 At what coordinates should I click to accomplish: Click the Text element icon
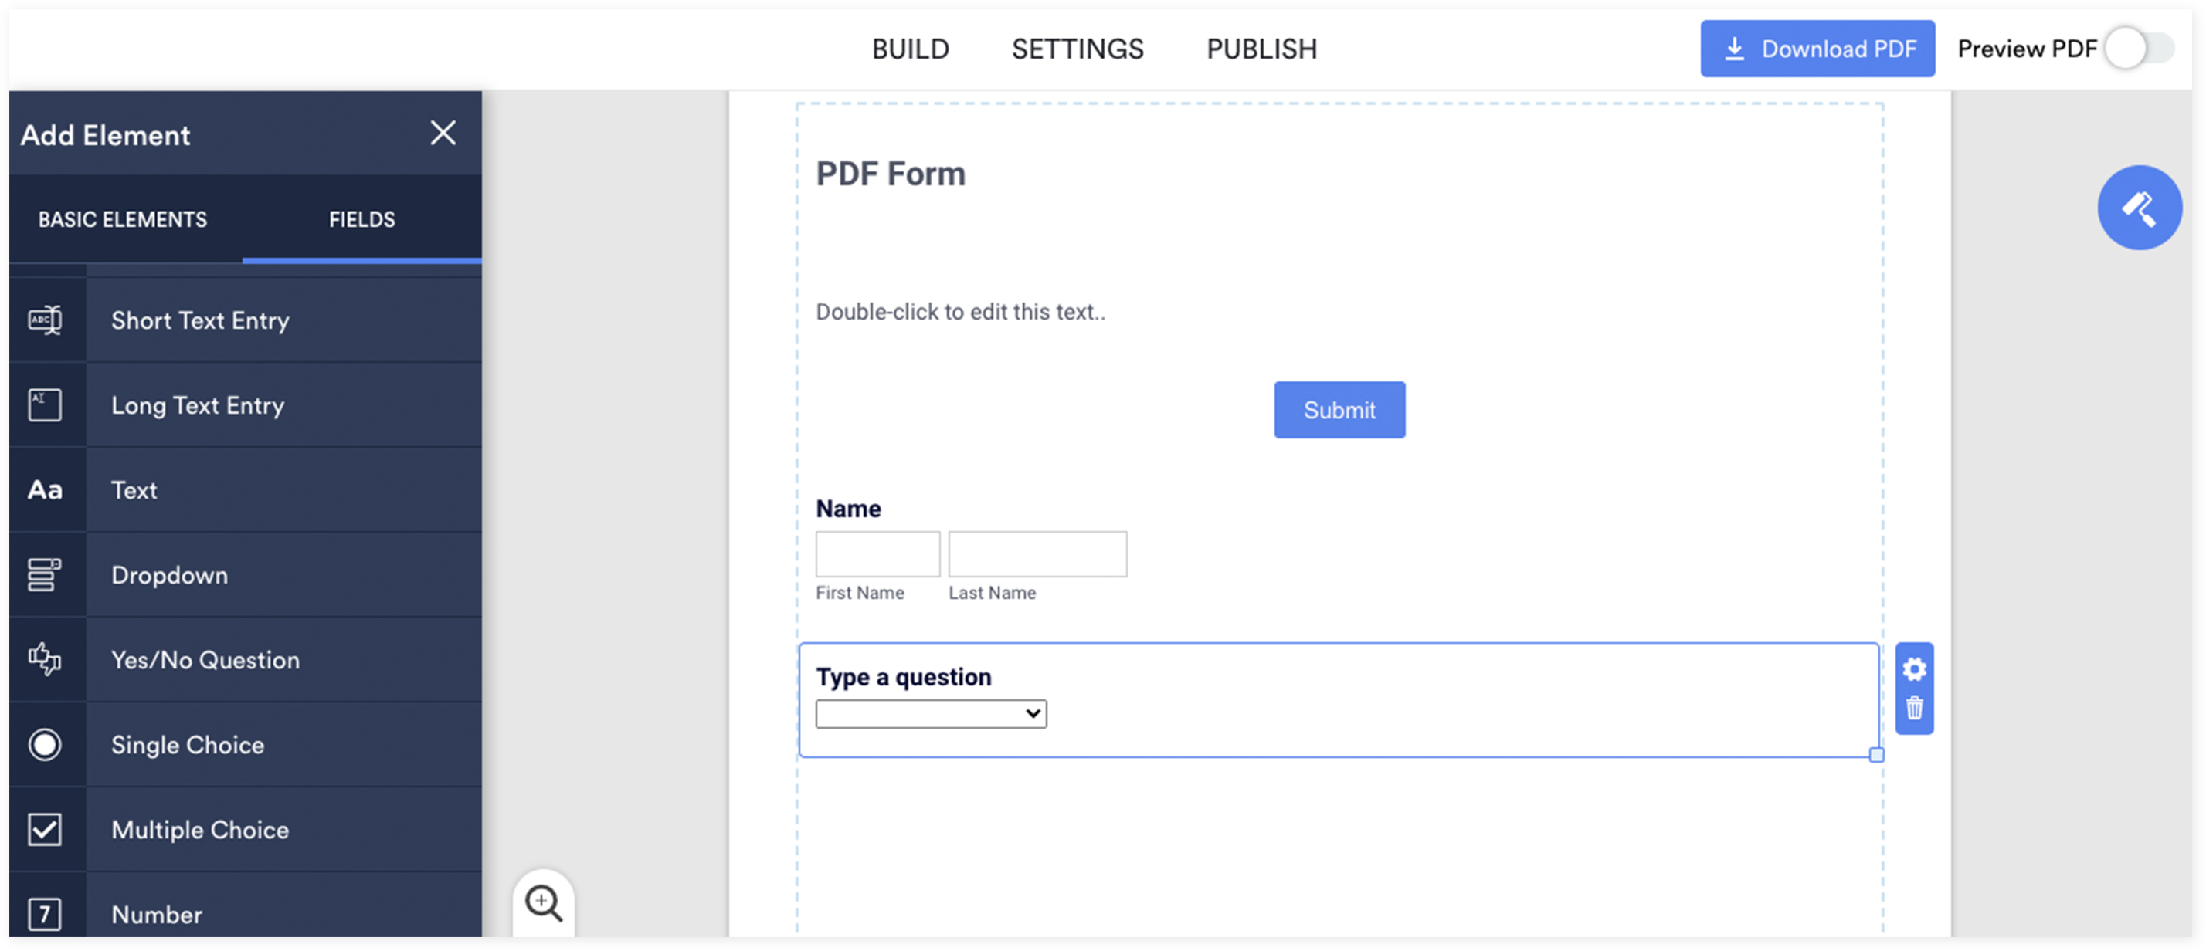coord(43,489)
